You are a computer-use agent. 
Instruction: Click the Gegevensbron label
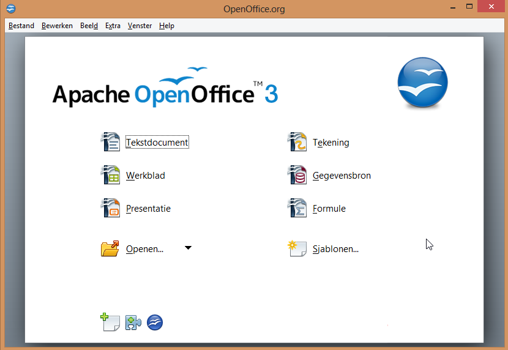coord(342,176)
